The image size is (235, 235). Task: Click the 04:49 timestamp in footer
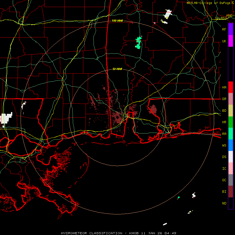[170, 233]
